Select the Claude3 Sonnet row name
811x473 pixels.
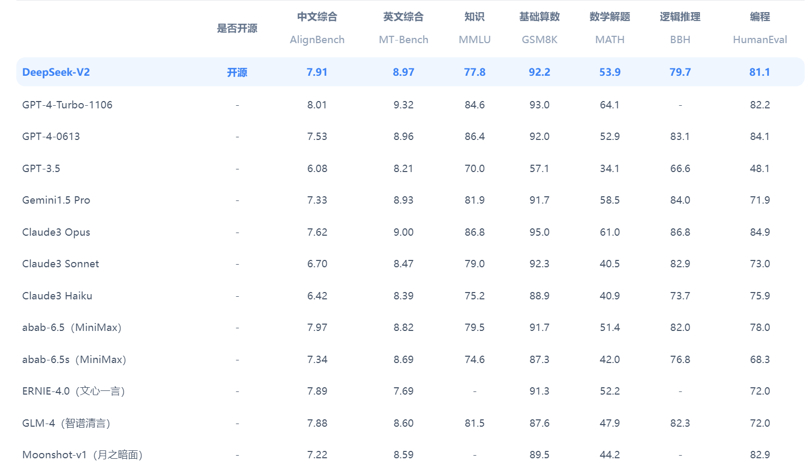(61, 264)
